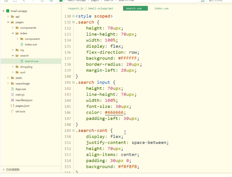Screen dimensions: 232x177
Task: Select the search.vue editor tab
Action: tap(135, 8)
